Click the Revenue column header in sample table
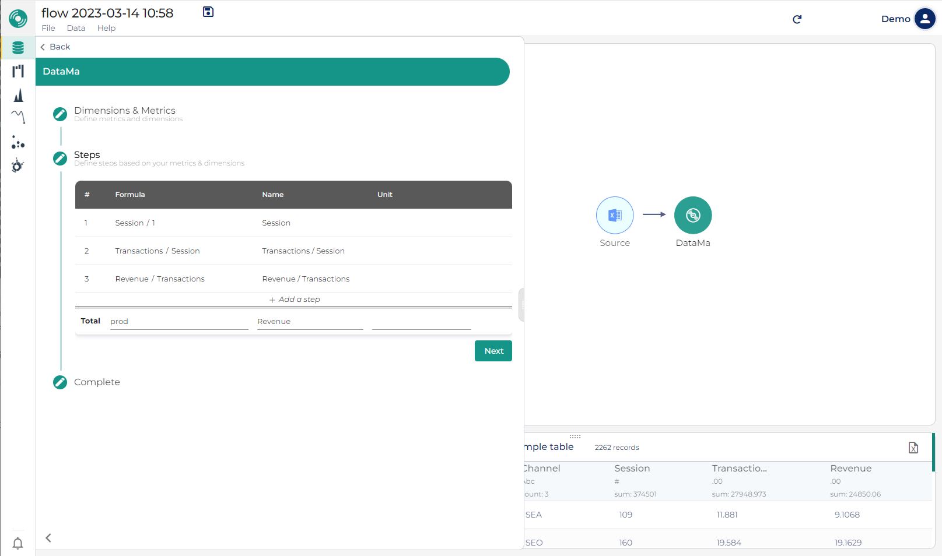 click(850, 468)
